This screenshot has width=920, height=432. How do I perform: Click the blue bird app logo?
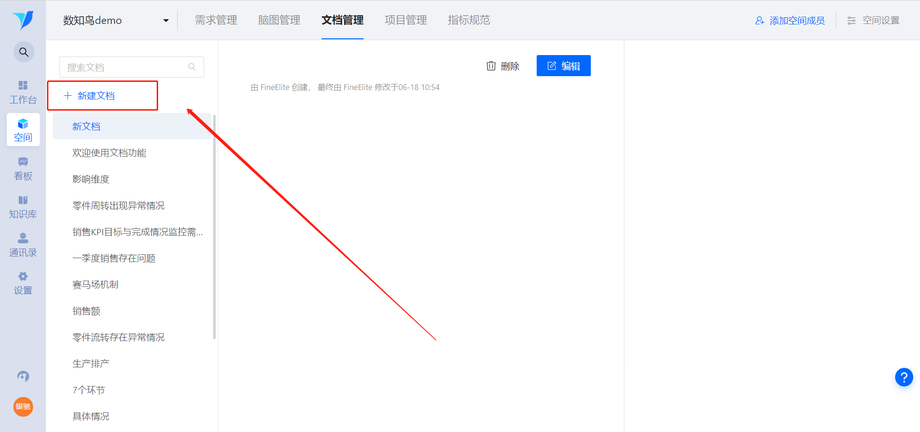point(23,20)
